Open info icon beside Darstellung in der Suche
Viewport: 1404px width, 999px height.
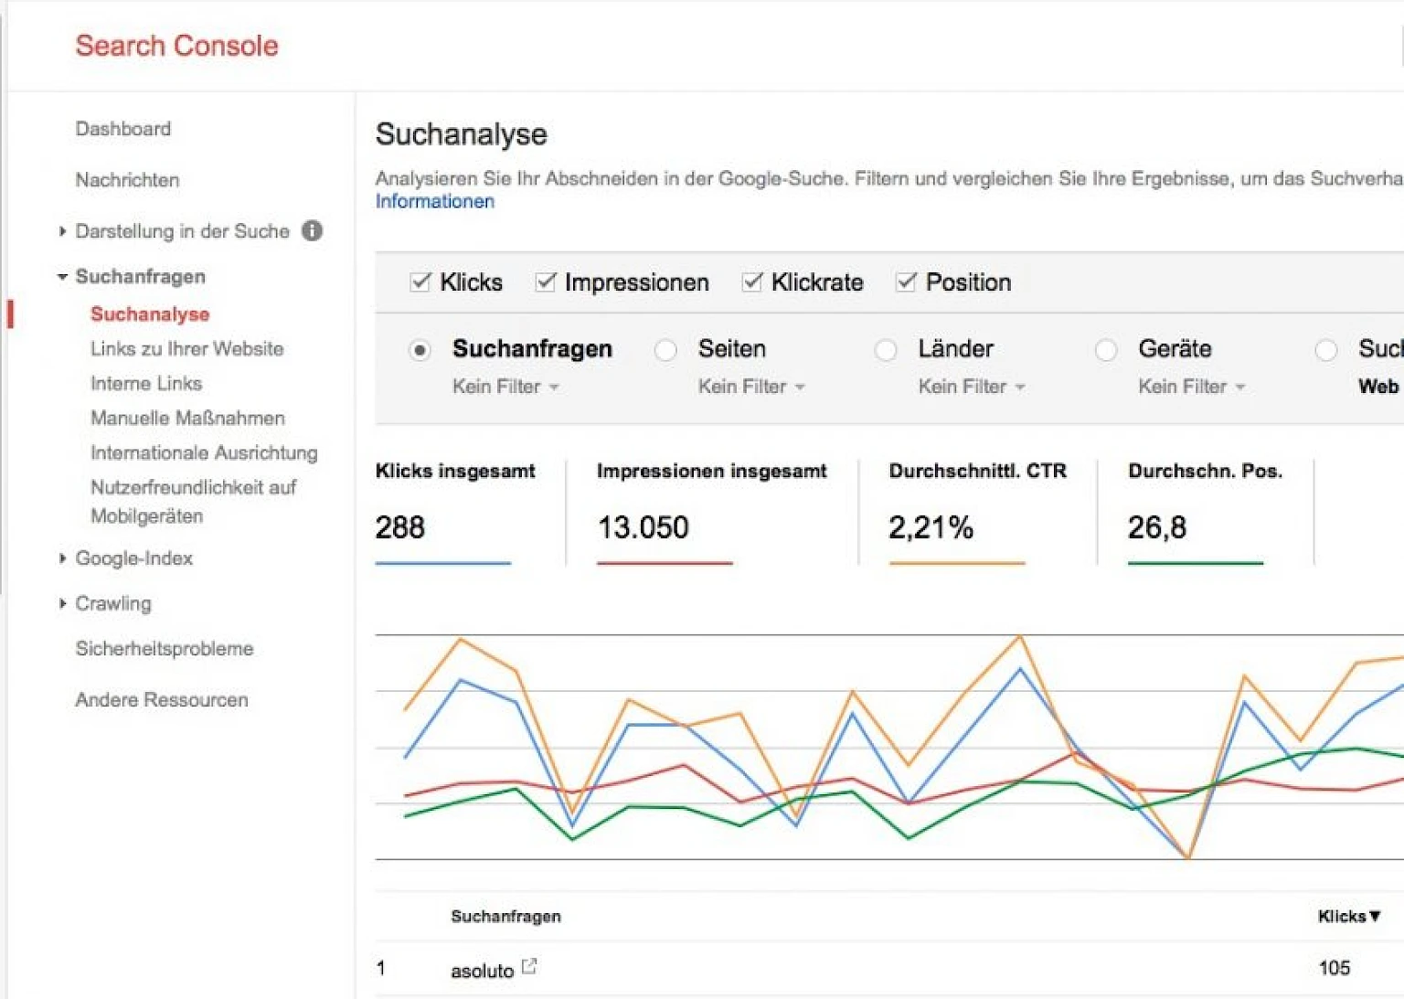click(x=313, y=230)
